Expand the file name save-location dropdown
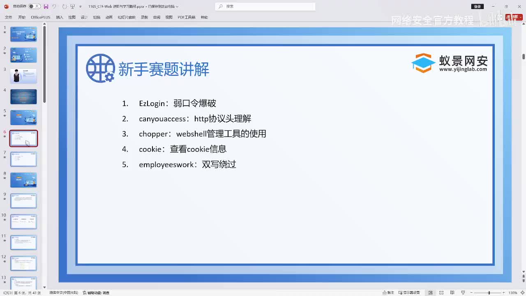526x296 pixels. click(177, 7)
